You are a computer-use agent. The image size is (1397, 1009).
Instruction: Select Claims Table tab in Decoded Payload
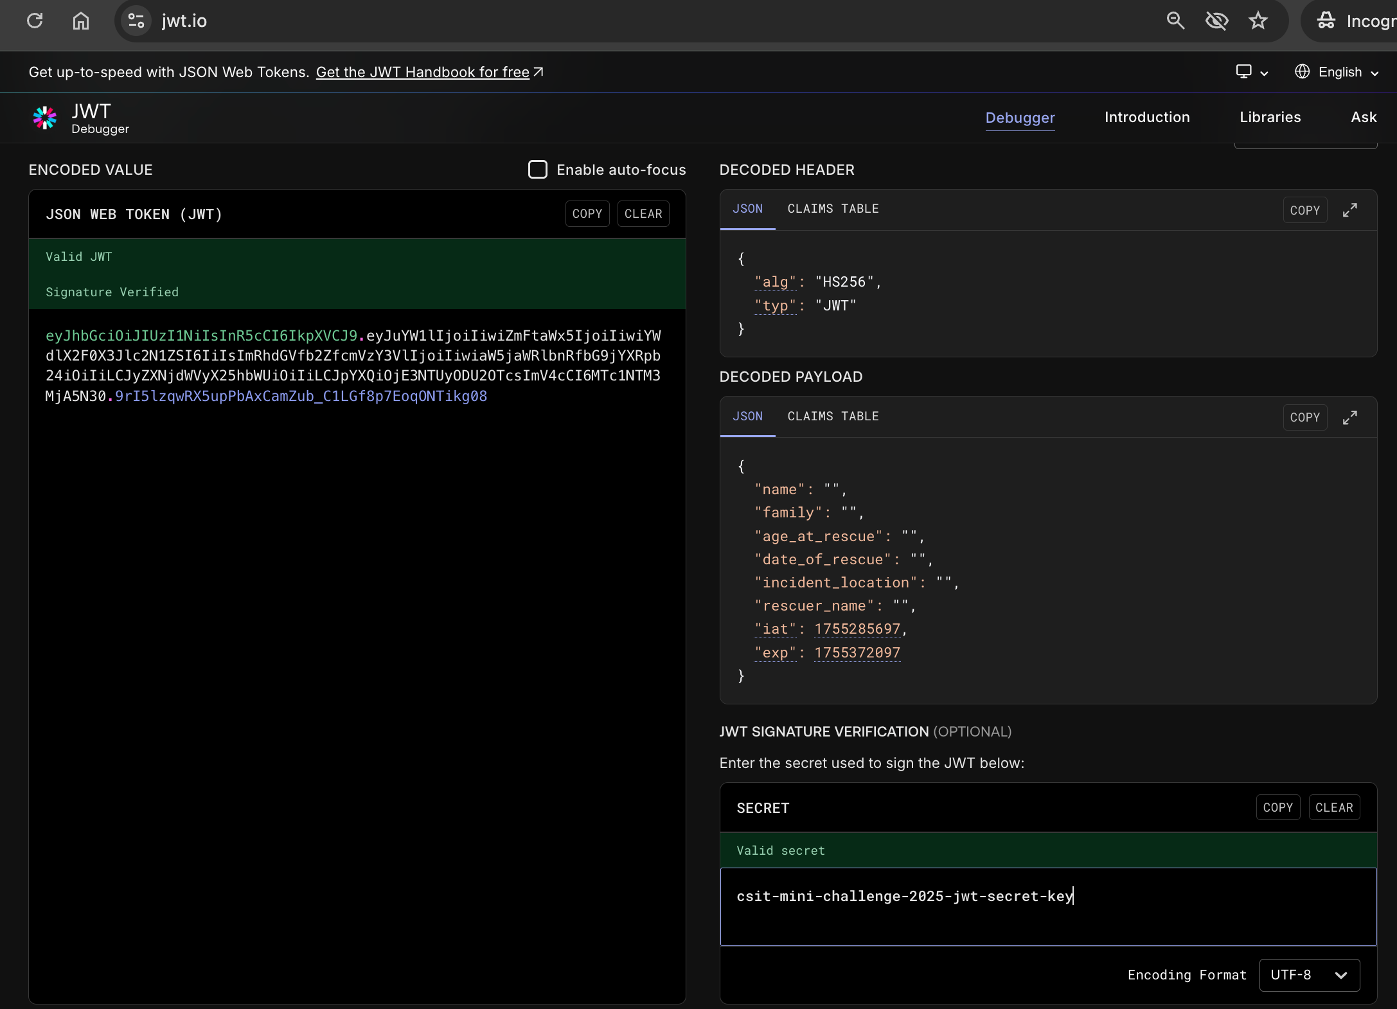click(833, 416)
